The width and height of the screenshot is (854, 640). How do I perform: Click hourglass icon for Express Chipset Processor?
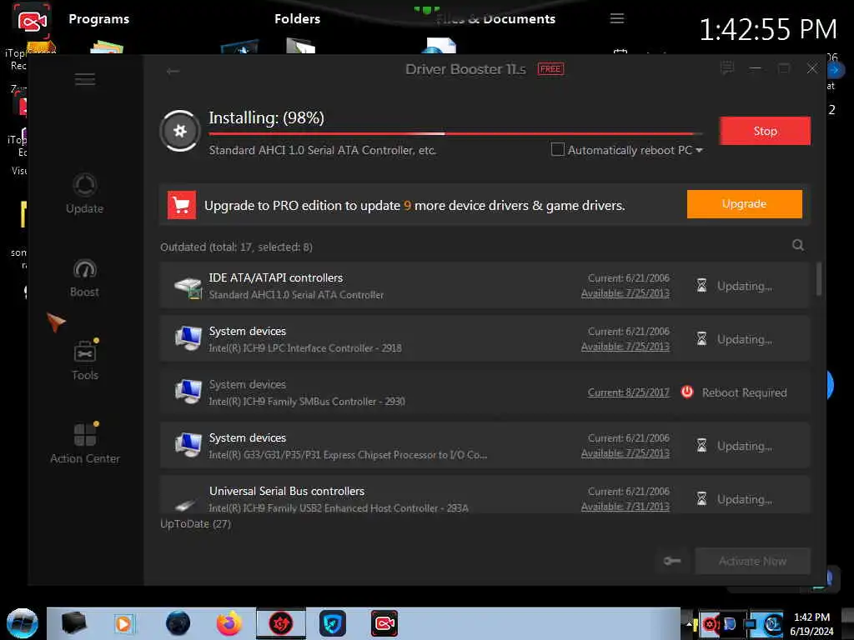pyautogui.click(x=701, y=446)
